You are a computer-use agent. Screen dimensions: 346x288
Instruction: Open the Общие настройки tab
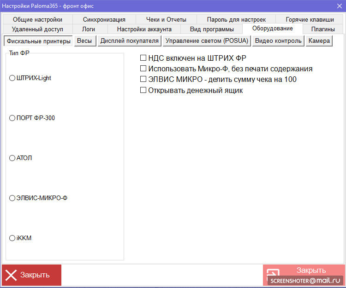[37, 20]
